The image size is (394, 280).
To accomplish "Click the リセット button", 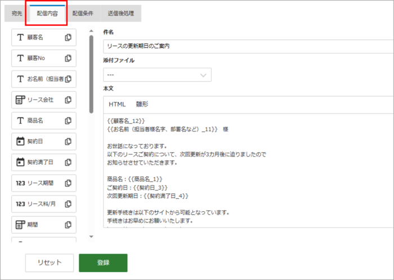I will [50, 263].
